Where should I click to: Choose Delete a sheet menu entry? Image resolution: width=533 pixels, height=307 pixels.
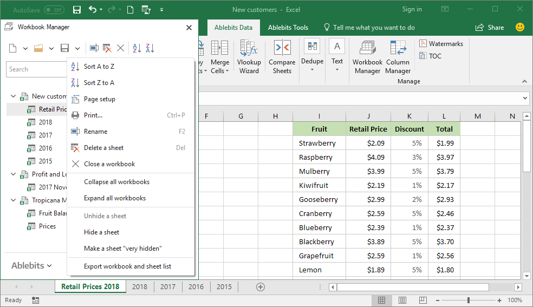(131, 148)
